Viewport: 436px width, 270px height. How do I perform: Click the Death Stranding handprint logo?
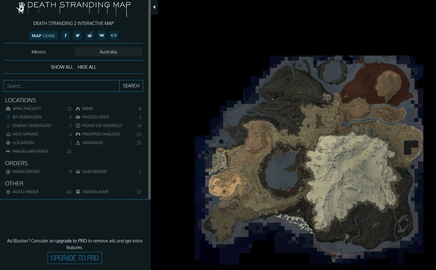point(20,8)
